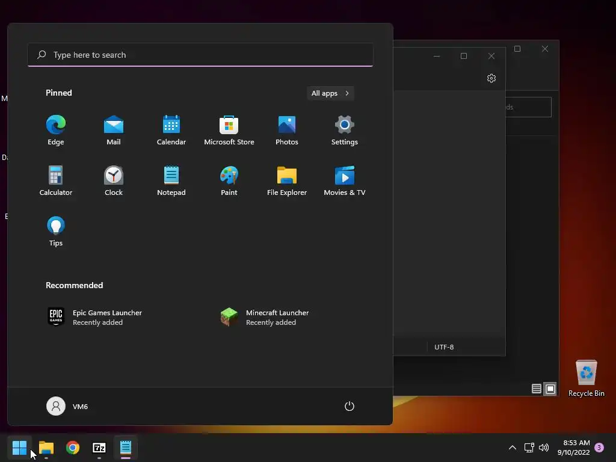Open the Tips pinned app
Image resolution: width=616 pixels, height=462 pixels.
pyautogui.click(x=56, y=232)
